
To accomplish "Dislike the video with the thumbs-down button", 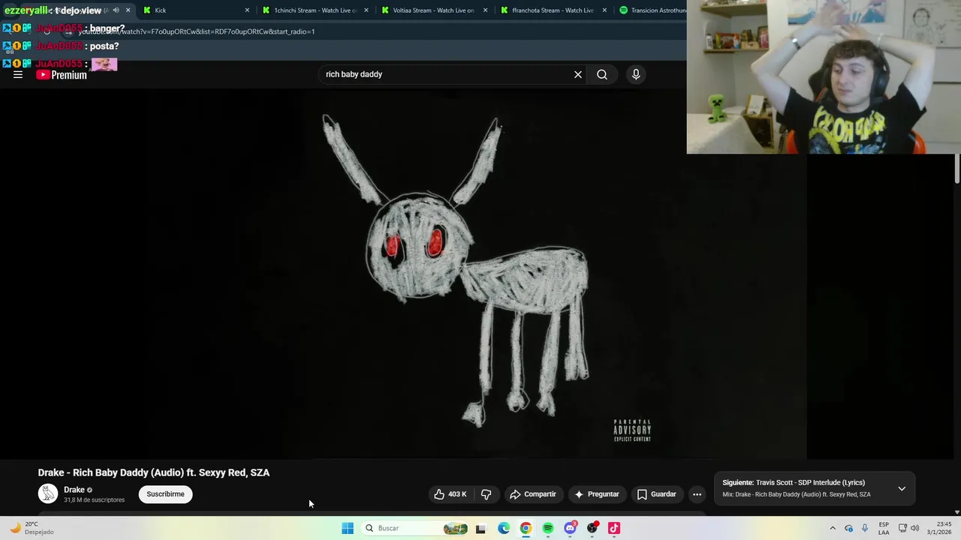I will 487,494.
